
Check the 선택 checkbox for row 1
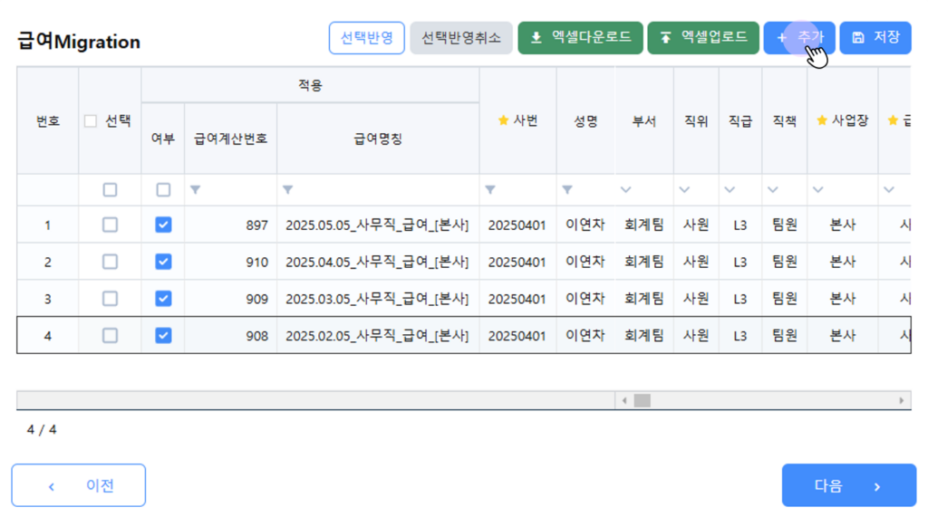pos(110,225)
